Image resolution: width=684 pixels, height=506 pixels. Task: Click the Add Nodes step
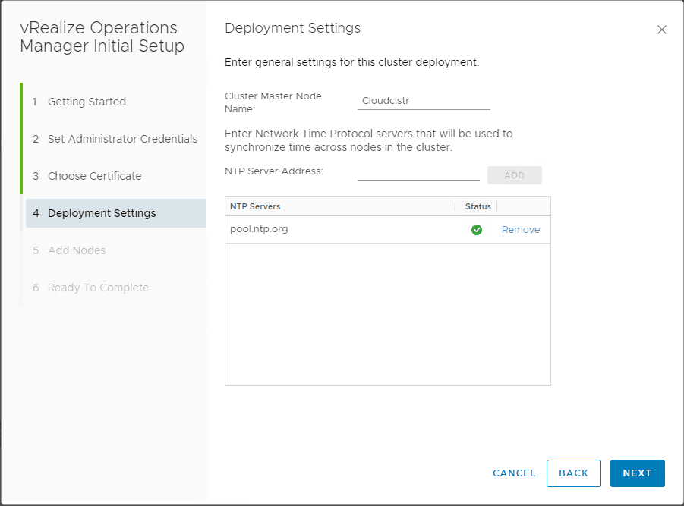click(x=77, y=250)
